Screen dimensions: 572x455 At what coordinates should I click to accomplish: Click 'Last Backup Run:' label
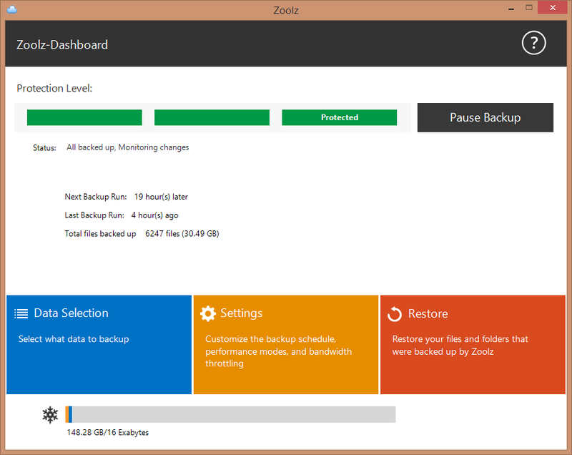pyautogui.click(x=94, y=215)
